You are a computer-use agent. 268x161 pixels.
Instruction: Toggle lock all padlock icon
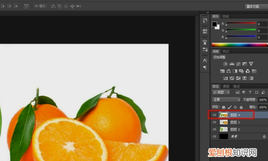(x=241, y=107)
